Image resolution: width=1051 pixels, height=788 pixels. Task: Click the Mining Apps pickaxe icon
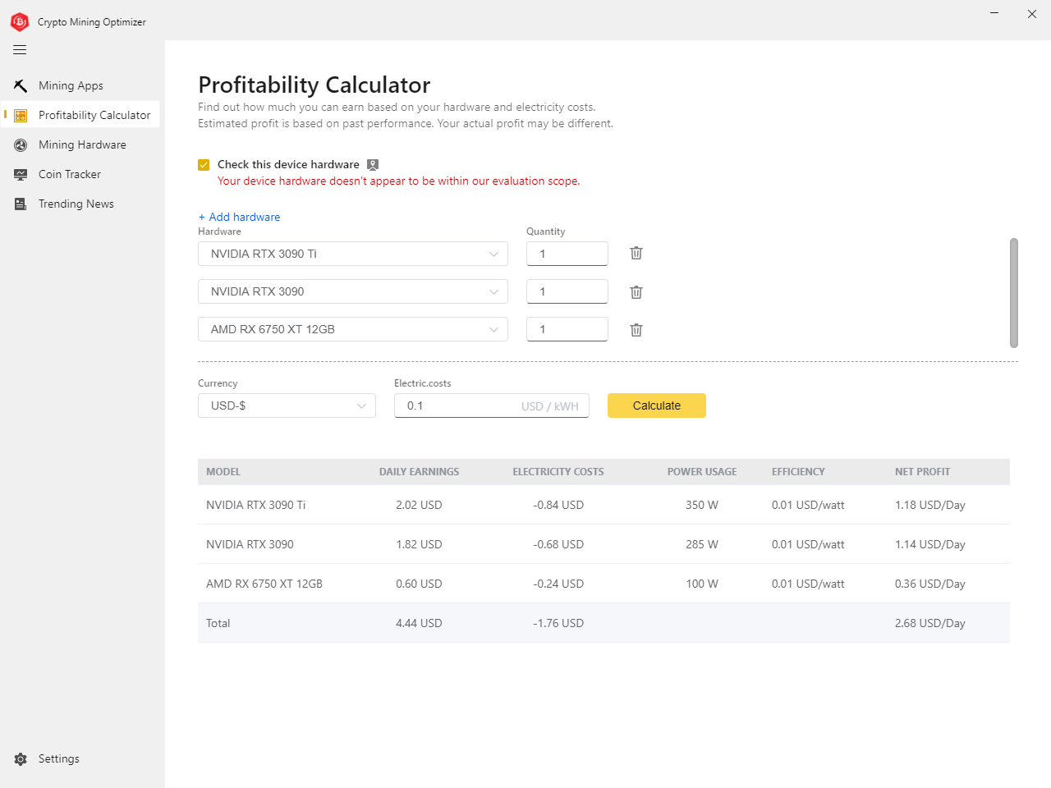point(21,86)
